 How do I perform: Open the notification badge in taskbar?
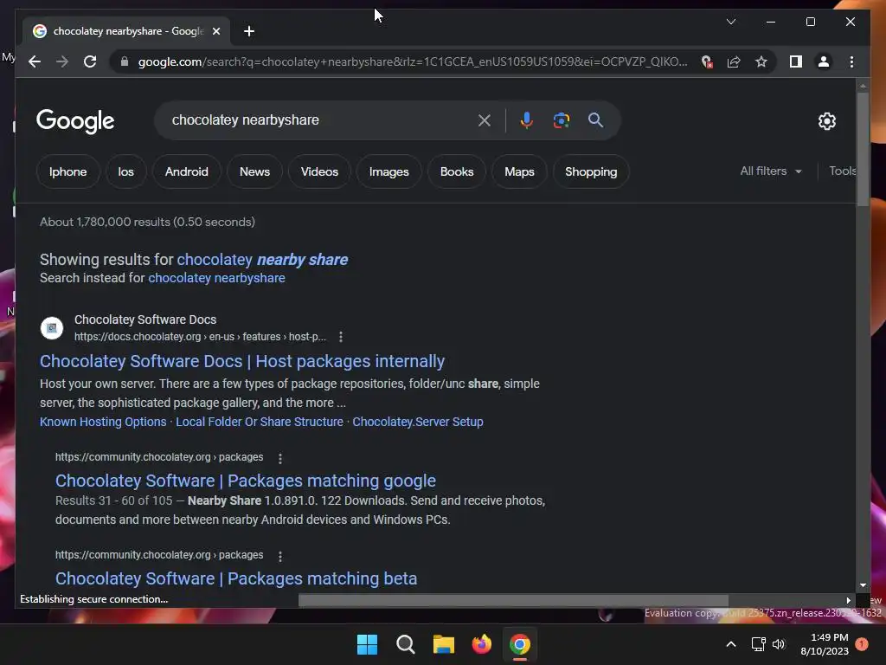[862, 644]
